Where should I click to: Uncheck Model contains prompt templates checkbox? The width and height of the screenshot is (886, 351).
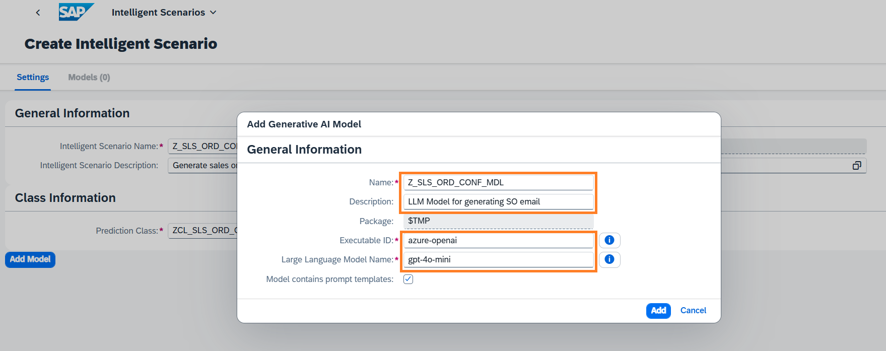click(x=408, y=279)
